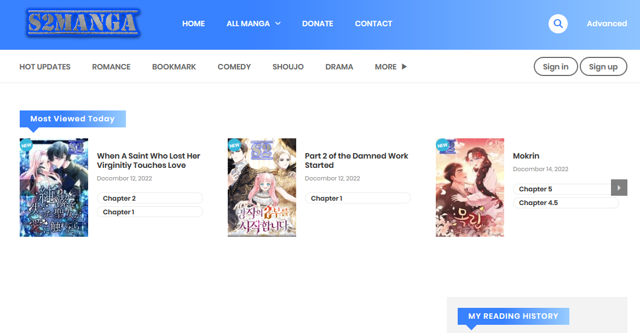Open Advanced search link
The image size is (640, 333).
coord(607,24)
